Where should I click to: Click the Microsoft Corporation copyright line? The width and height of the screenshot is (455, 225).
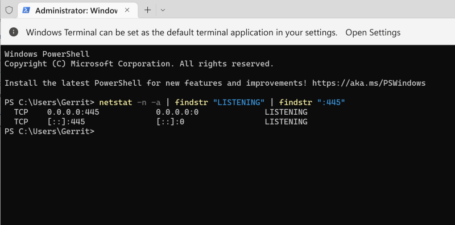pos(139,64)
